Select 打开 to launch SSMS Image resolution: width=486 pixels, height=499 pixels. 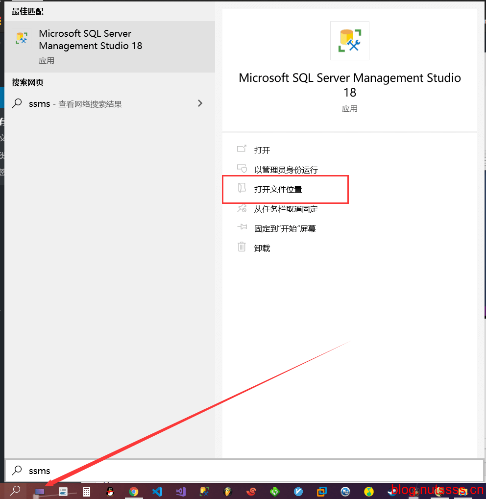[262, 150]
